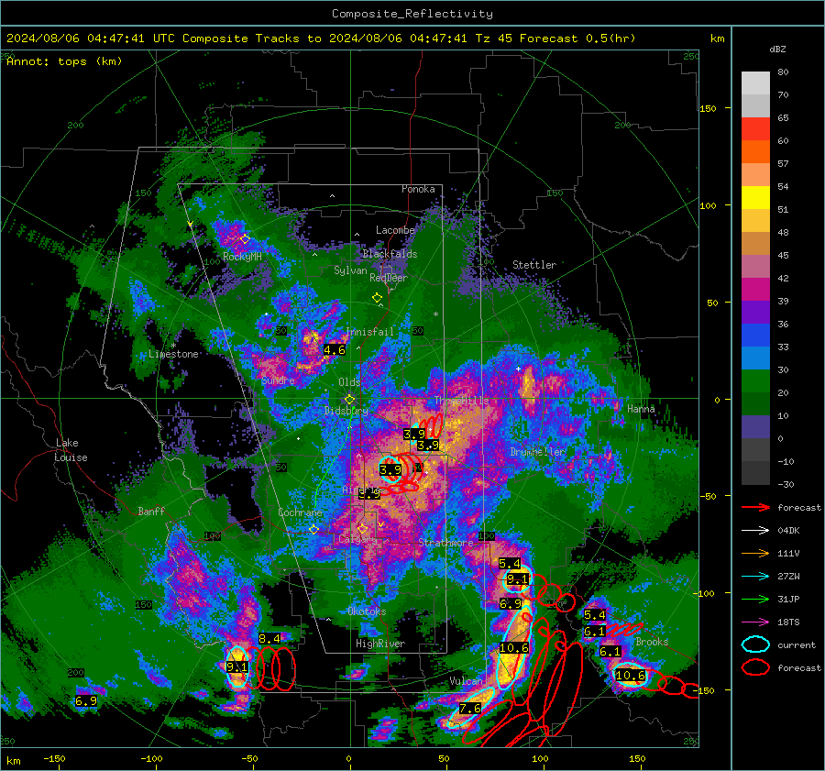Screen dimensions: 825x771
Task: Click the Didsbury city label
Action: point(346,411)
